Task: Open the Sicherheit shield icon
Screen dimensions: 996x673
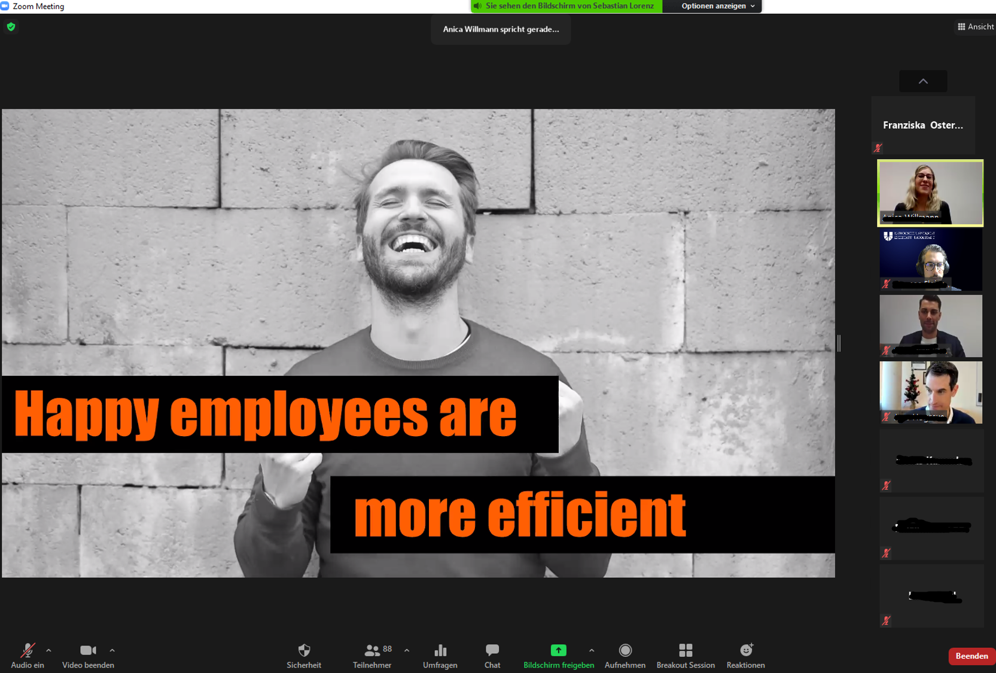Action: [x=304, y=651]
